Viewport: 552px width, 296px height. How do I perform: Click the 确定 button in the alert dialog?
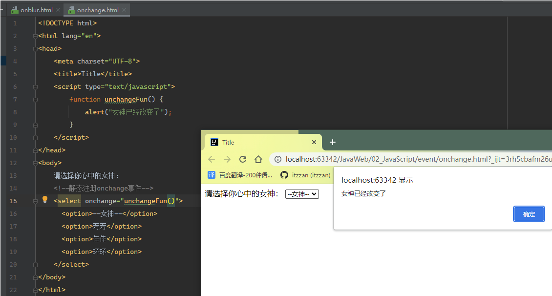[529, 214]
